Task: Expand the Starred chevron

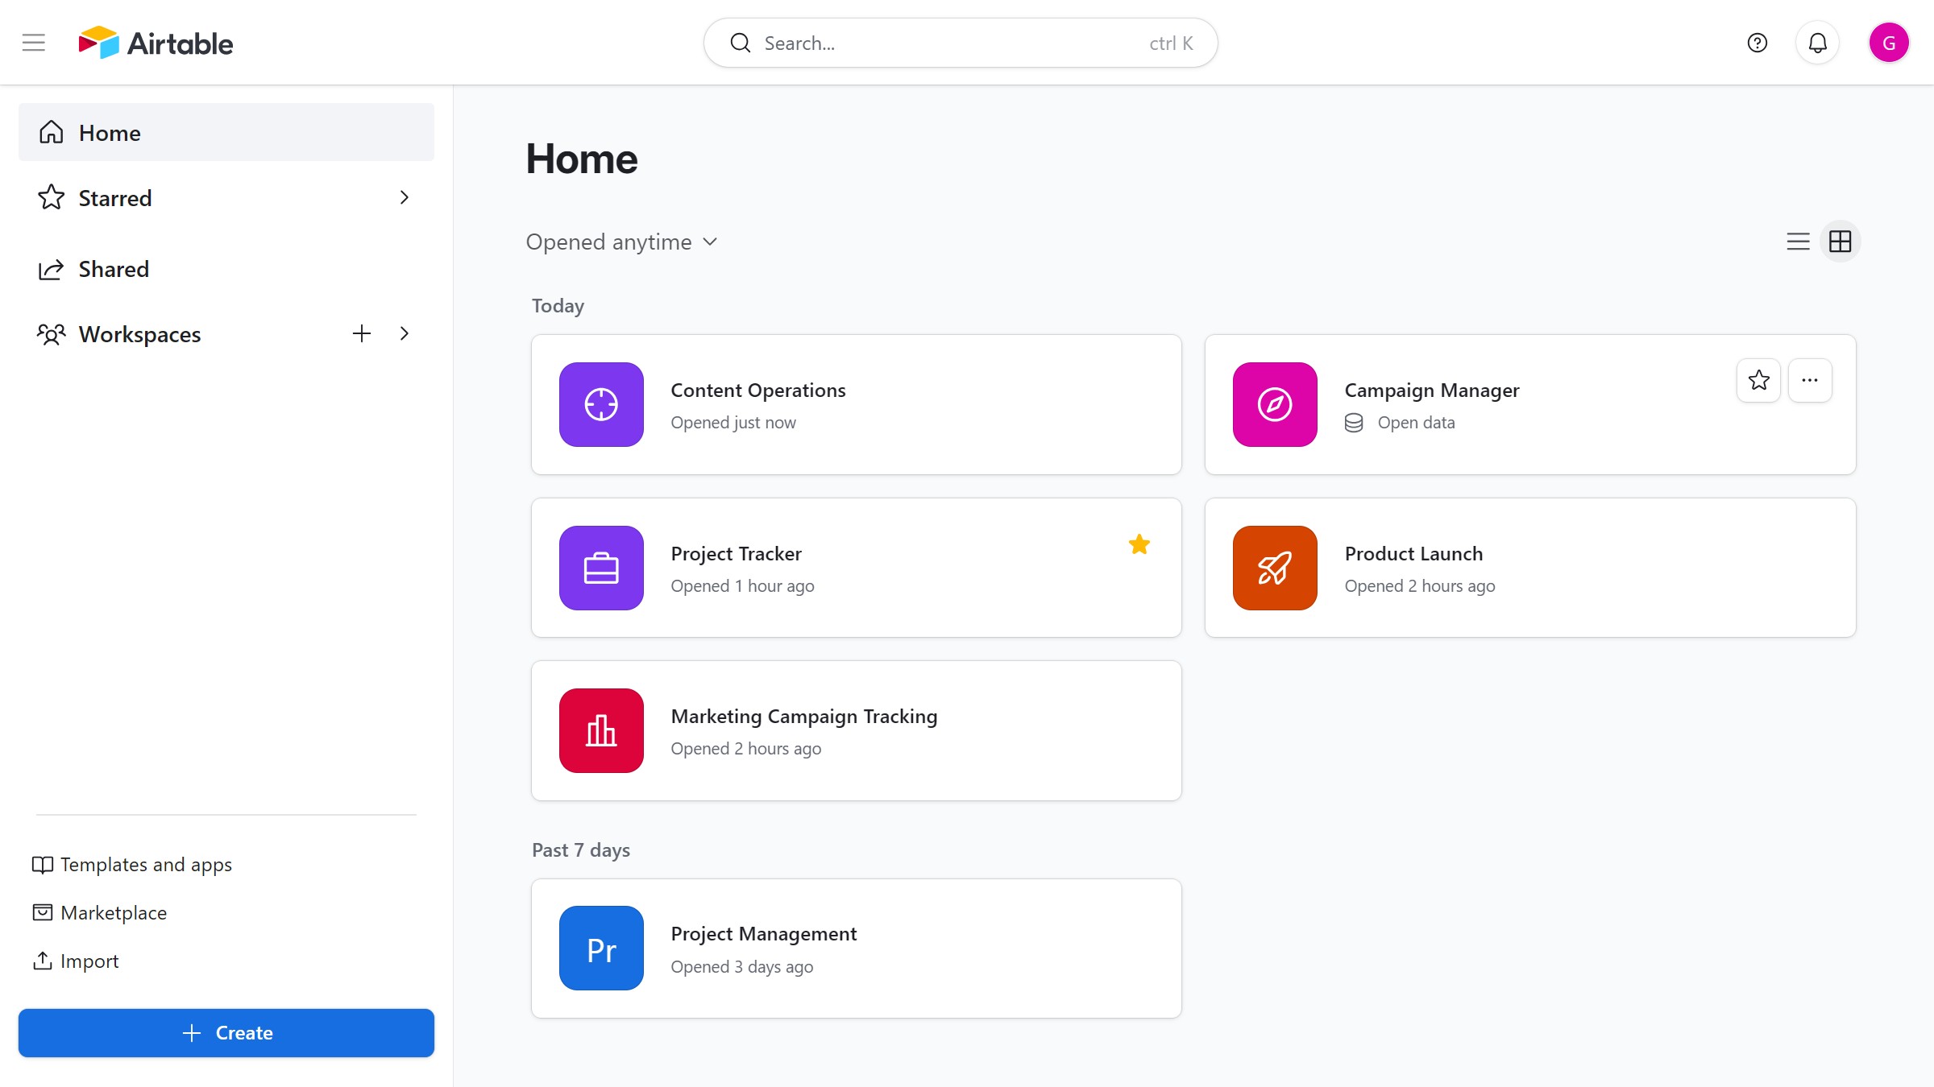Action: (x=405, y=197)
